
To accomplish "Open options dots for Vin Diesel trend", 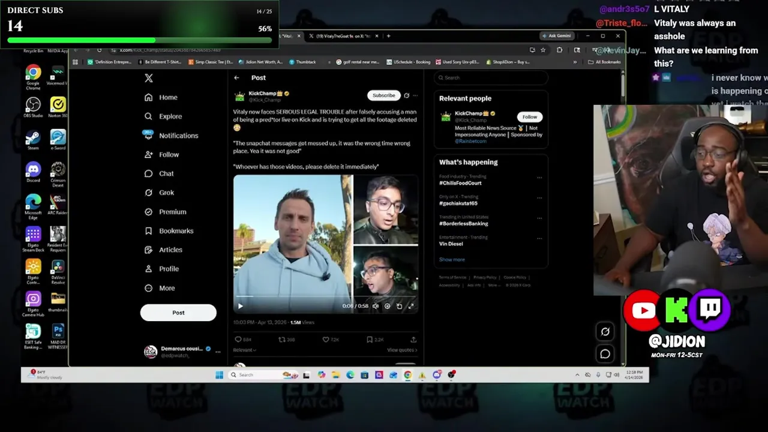I will pos(539,239).
